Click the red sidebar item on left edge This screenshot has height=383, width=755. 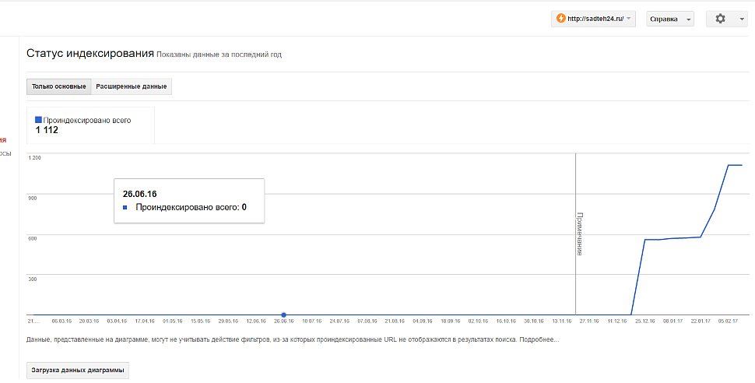tap(3, 140)
